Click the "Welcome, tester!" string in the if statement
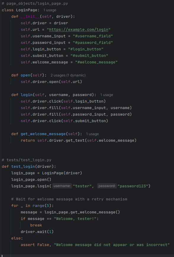This screenshot has height=257, width=174. pyautogui.click(x=75, y=219)
